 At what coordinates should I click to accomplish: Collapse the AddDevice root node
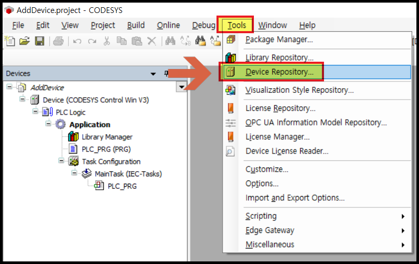(x=9, y=87)
